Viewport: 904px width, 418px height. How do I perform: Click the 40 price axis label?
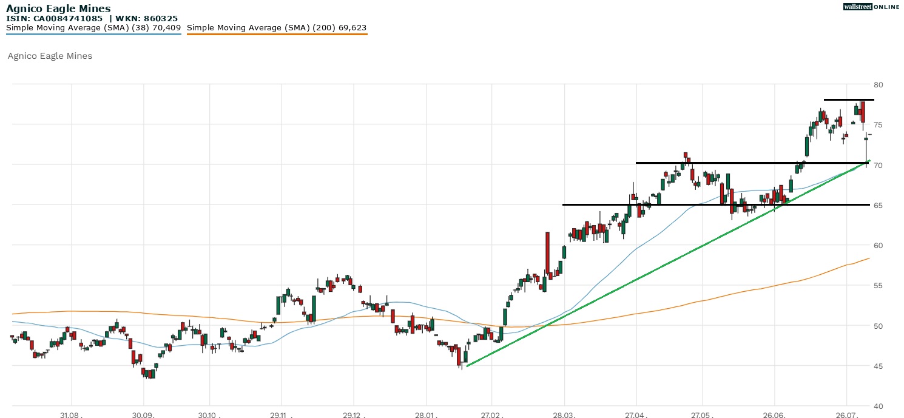[879, 406]
